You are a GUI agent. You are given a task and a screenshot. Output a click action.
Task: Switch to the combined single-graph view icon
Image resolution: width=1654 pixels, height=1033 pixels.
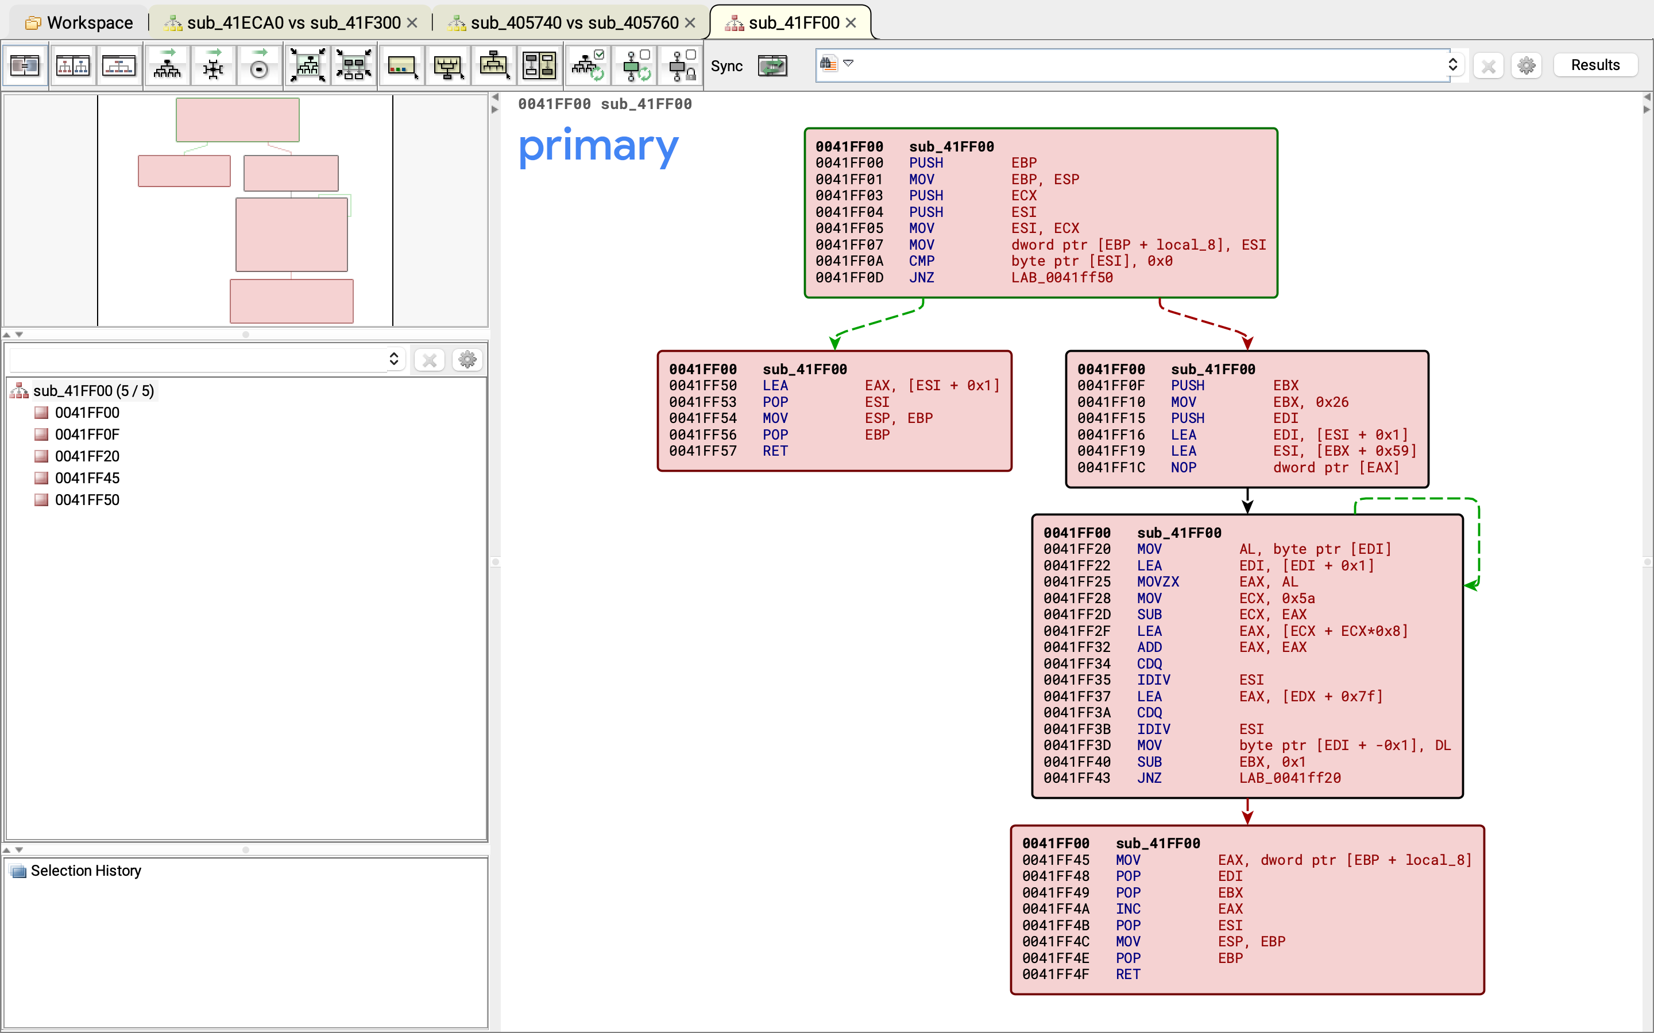[x=119, y=65]
